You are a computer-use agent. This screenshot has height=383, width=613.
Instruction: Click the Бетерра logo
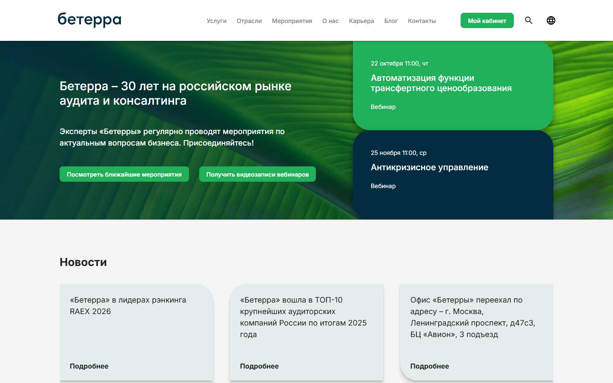point(89,20)
